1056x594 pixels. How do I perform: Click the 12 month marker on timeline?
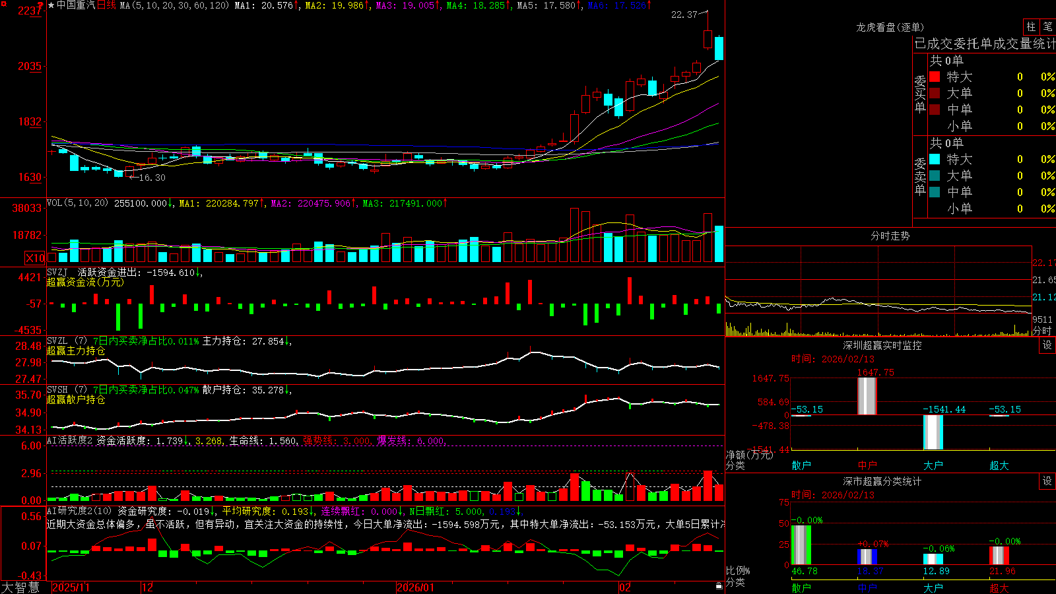click(148, 587)
